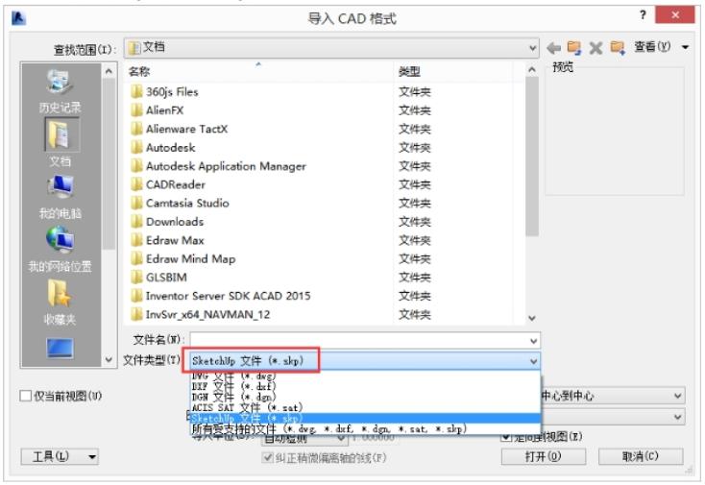Click places sidebar scroll up arrow
The height and width of the screenshot is (485, 705).
109,71
